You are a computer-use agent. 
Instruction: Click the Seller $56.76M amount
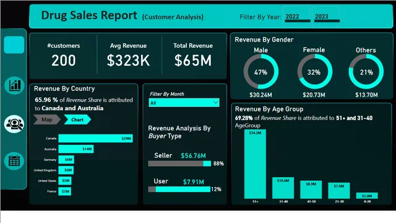click(x=193, y=155)
